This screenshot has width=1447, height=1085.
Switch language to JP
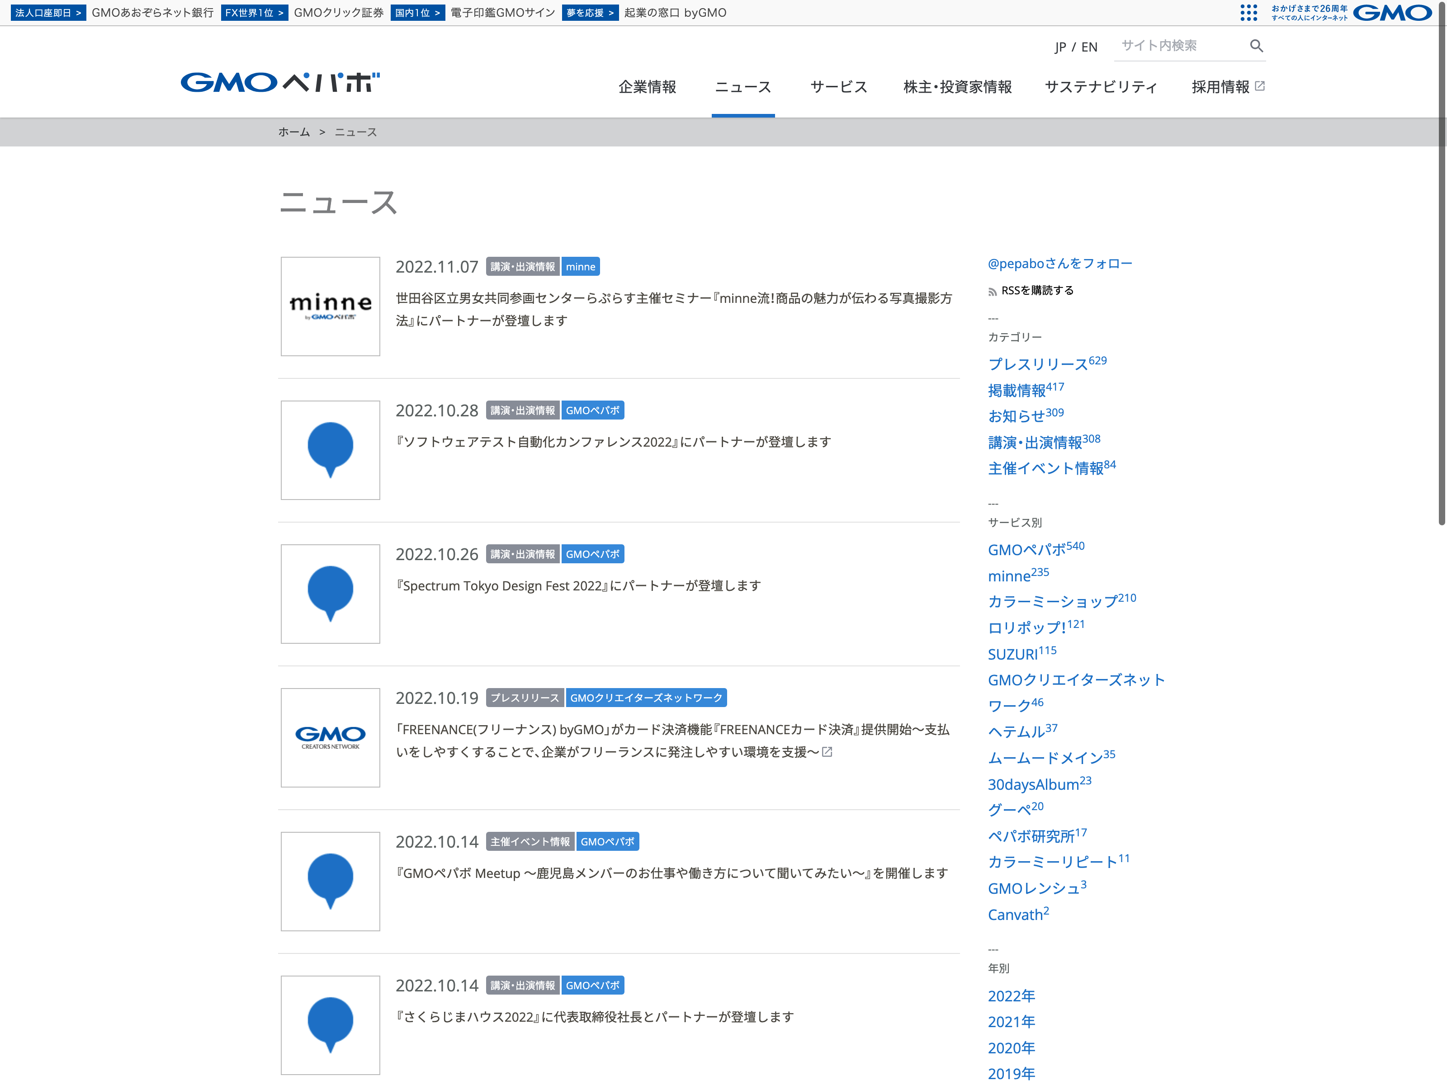[x=1060, y=47]
